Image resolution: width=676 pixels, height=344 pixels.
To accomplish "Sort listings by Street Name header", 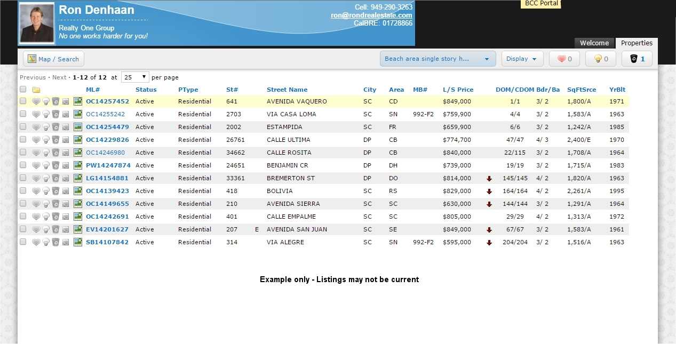I will coord(287,90).
